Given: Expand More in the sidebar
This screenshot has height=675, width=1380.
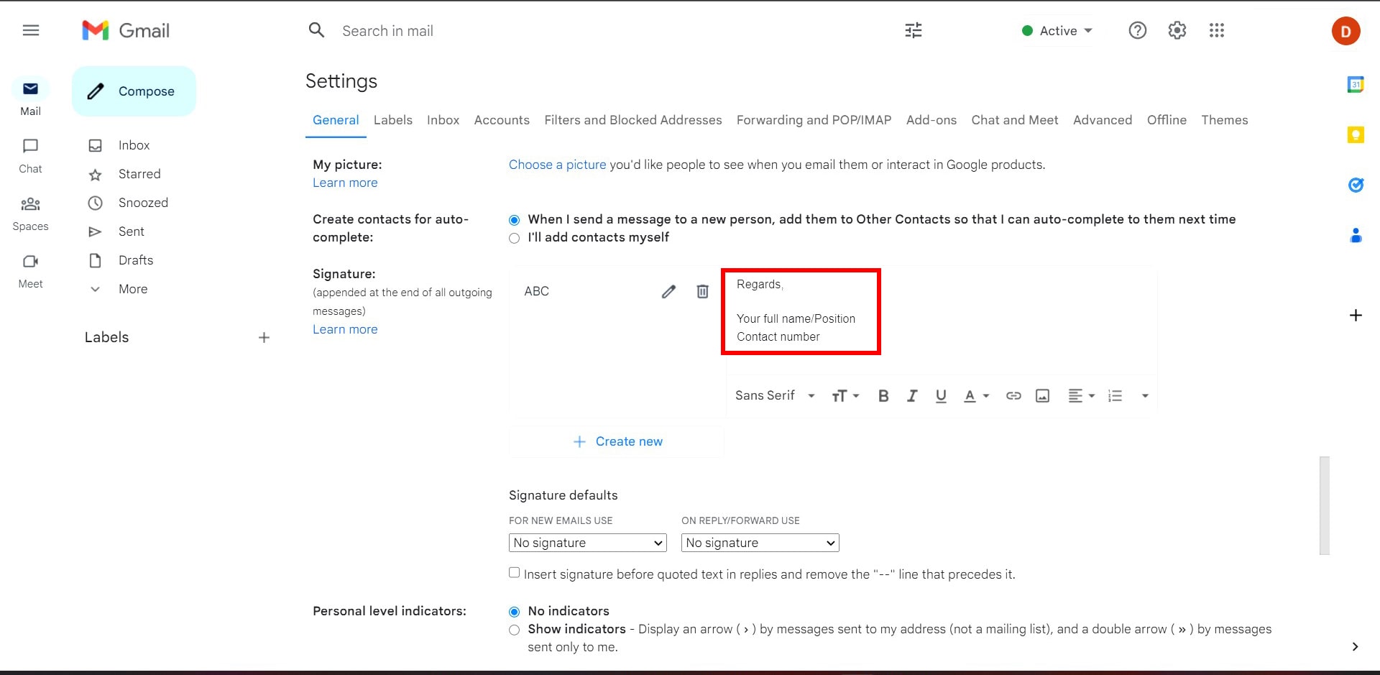Looking at the screenshot, I should 119,289.
